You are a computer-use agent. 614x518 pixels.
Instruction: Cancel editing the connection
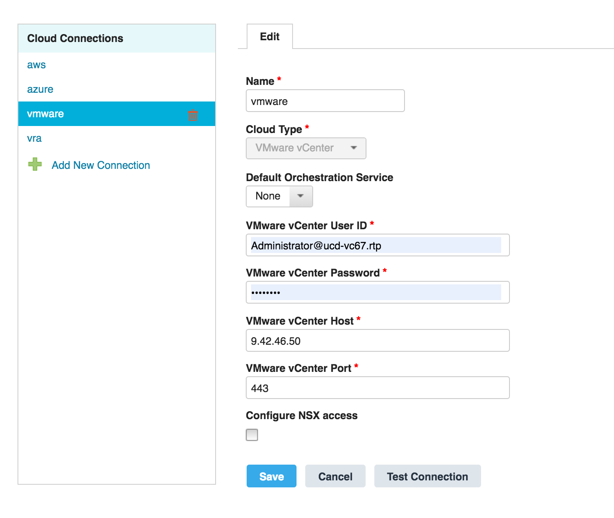coord(335,476)
